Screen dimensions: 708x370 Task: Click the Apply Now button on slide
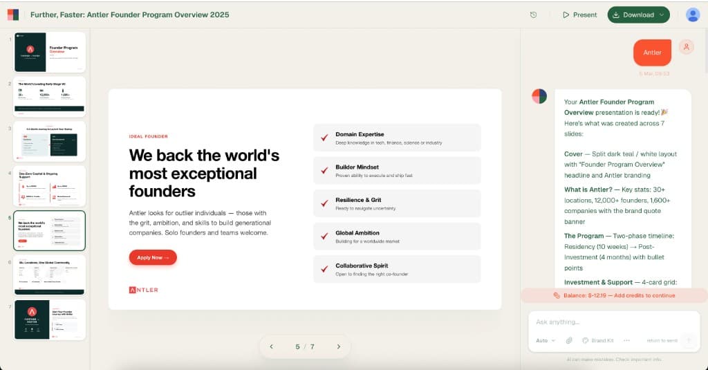(x=153, y=257)
